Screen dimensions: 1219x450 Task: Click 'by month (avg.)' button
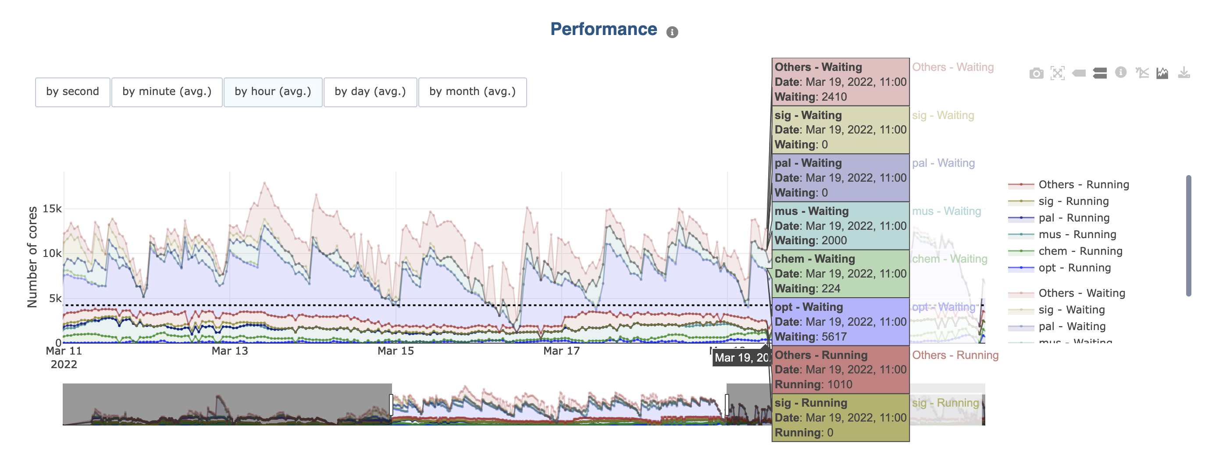click(472, 92)
